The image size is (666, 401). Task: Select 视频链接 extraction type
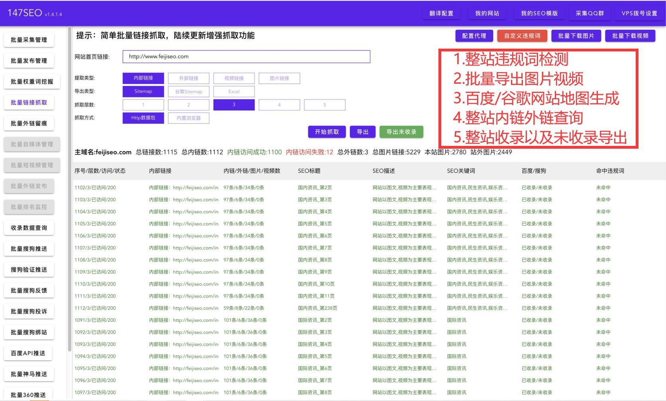[x=234, y=78]
